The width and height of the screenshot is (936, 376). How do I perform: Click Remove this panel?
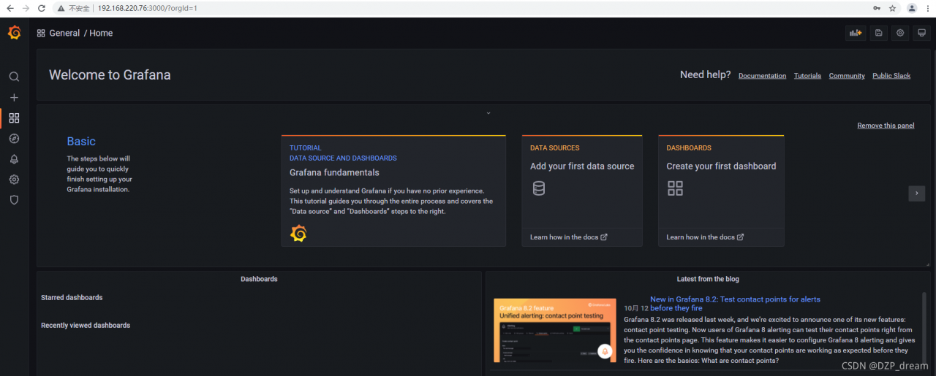pos(886,126)
